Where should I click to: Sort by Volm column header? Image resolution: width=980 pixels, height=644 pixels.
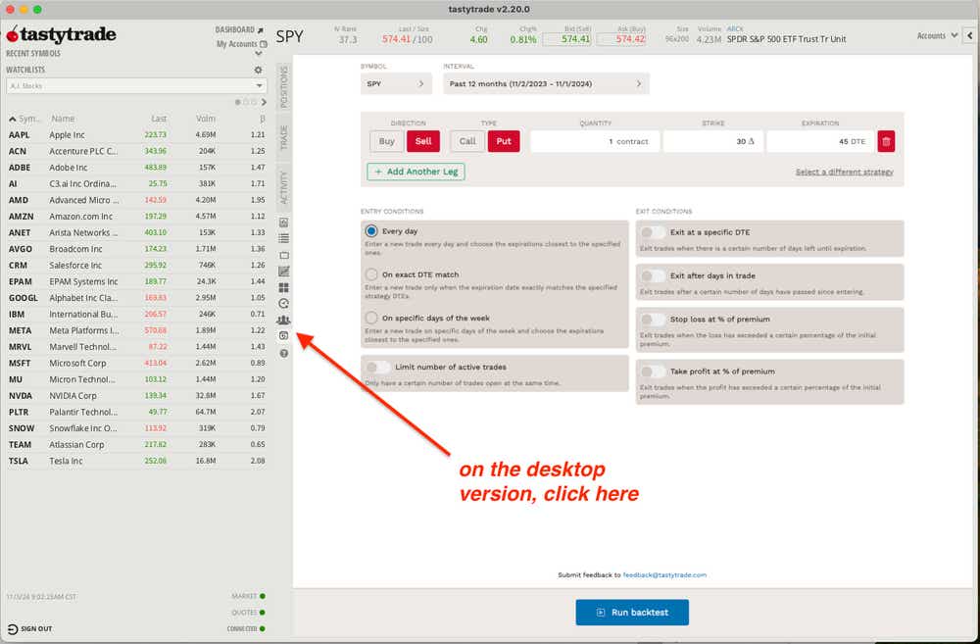click(206, 119)
